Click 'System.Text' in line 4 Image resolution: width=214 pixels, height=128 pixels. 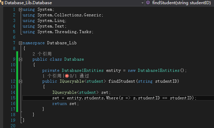click(x=51, y=26)
